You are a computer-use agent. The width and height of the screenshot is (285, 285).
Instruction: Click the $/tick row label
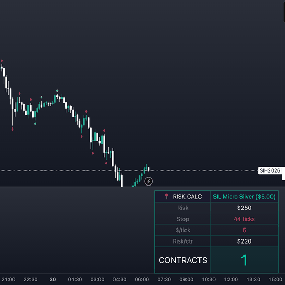183,230
